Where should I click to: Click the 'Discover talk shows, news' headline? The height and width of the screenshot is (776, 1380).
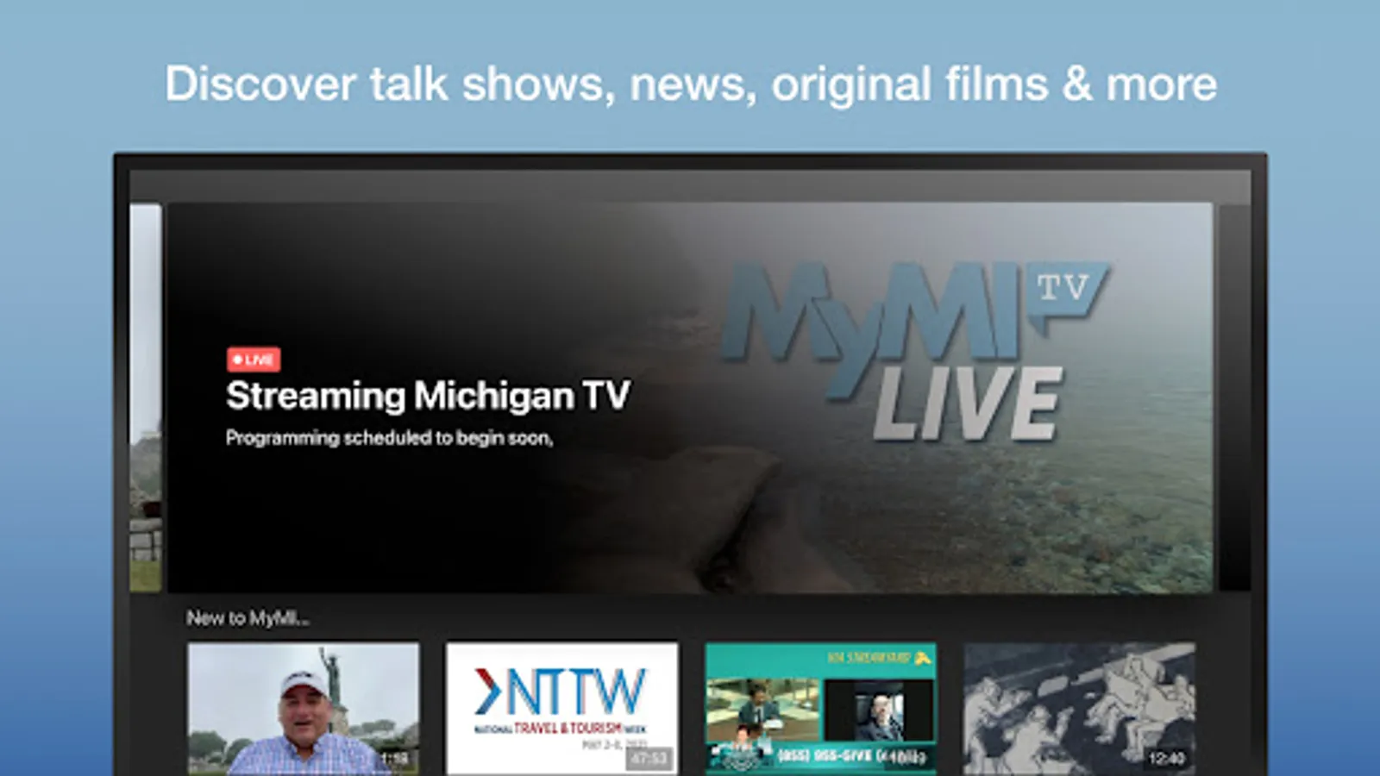pos(691,84)
